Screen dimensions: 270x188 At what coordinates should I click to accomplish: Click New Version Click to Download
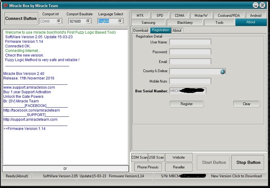click(236, 176)
